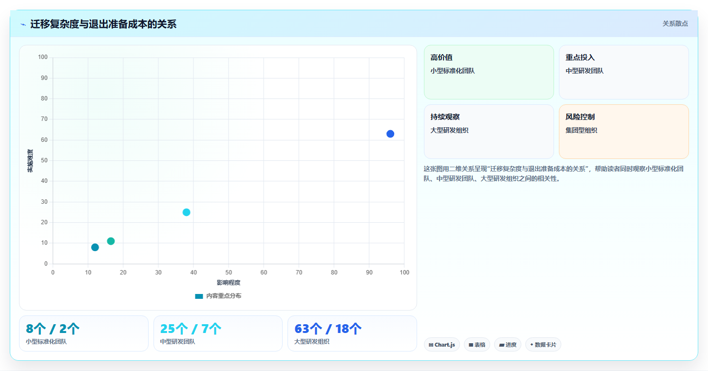The height and width of the screenshot is (371, 708).
Task: Select the blue scatter point near impact 96
Action: (390, 134)
